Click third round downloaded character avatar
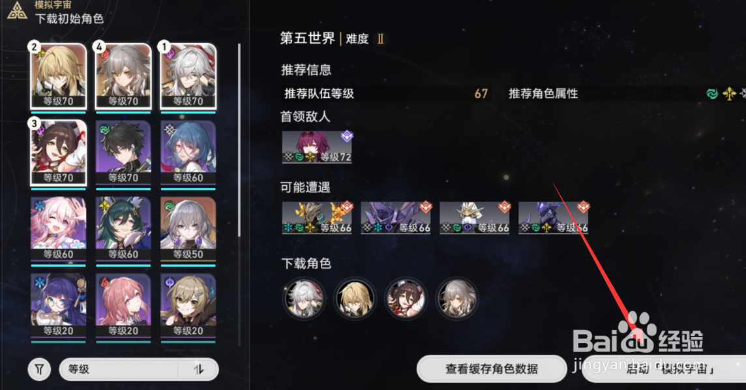Screen dimensions: 746x390 (406, 299)
